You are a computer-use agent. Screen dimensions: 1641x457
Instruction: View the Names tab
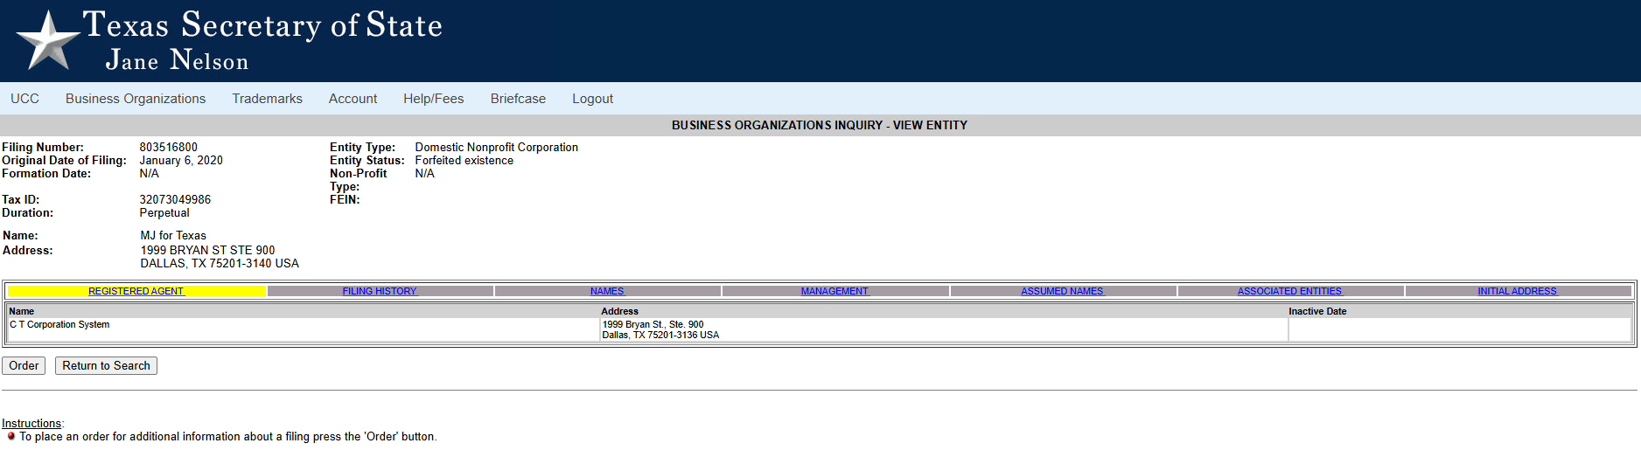(607, 291)
